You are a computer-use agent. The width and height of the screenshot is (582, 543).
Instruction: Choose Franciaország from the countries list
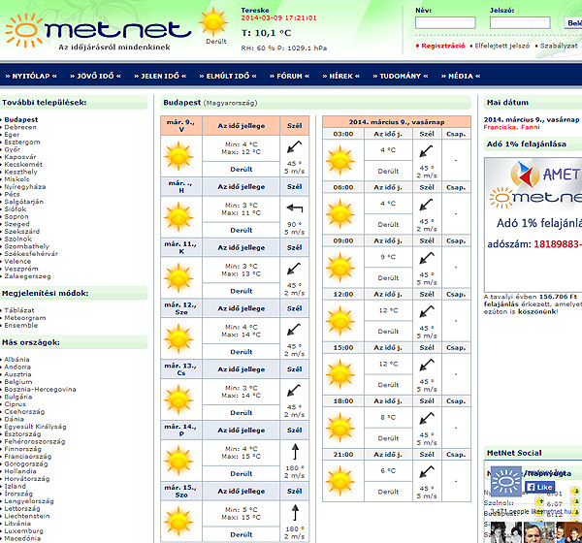tap(28, 456)
